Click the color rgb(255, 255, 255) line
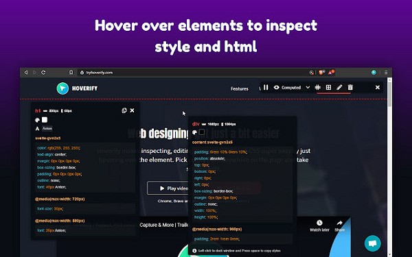The height and width of the screenshot is (257, 412). coord(59,148)
